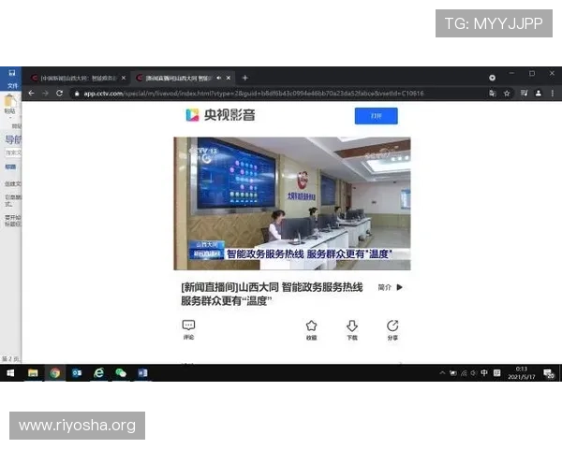Download the video via 下载 icon

(352, 330)
